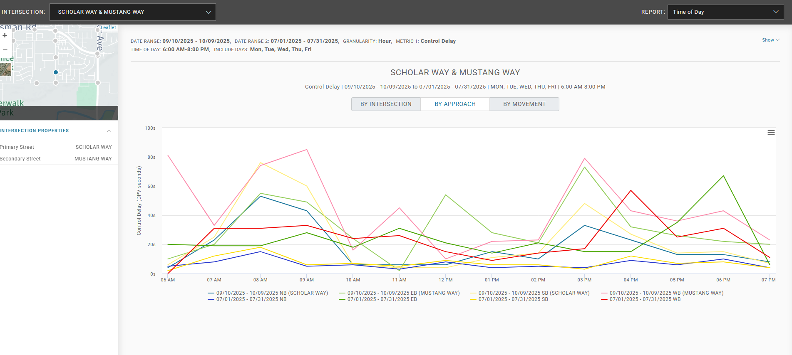Toggle 07/01/2025 WB red legend series
The height and width of the screenshot is (355, 792).
pyautogui.click(x=641, y=299)
